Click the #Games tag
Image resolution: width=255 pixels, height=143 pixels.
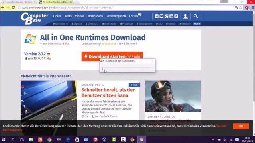[171, 24]
